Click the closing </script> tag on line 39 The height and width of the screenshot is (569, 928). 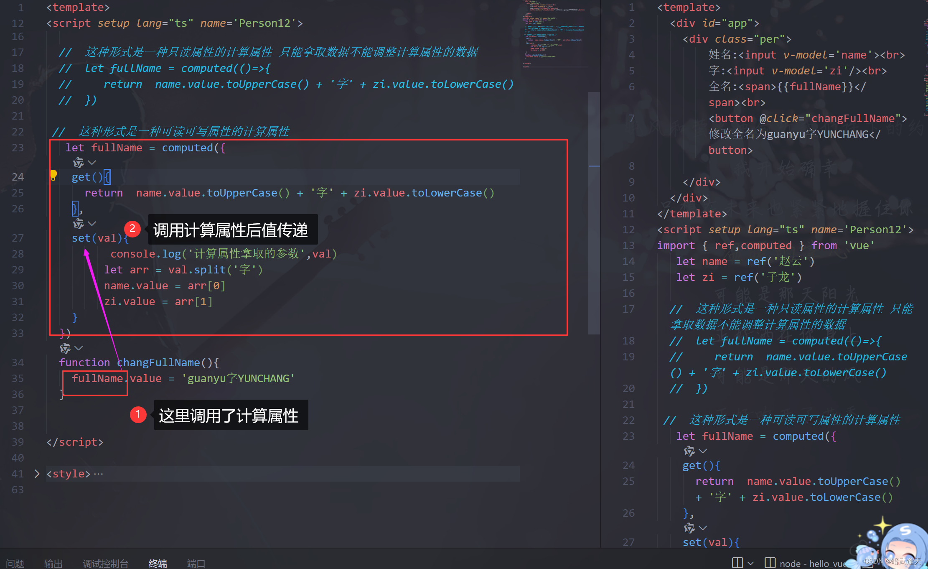[x=75, y=442]
